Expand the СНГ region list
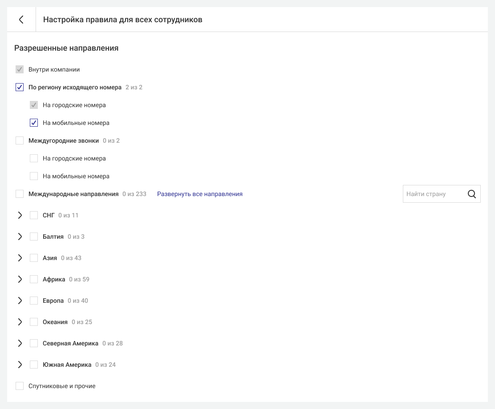 click(20, 215)
